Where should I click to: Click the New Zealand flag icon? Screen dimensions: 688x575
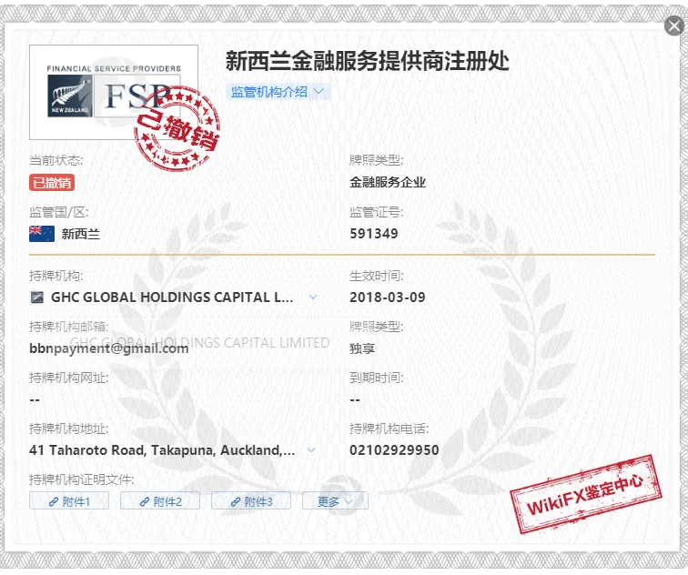point(42,234)
